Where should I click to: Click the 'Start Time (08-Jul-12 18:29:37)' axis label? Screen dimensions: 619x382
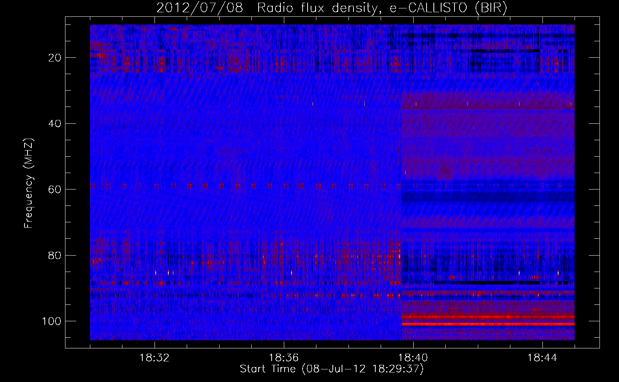332,369
